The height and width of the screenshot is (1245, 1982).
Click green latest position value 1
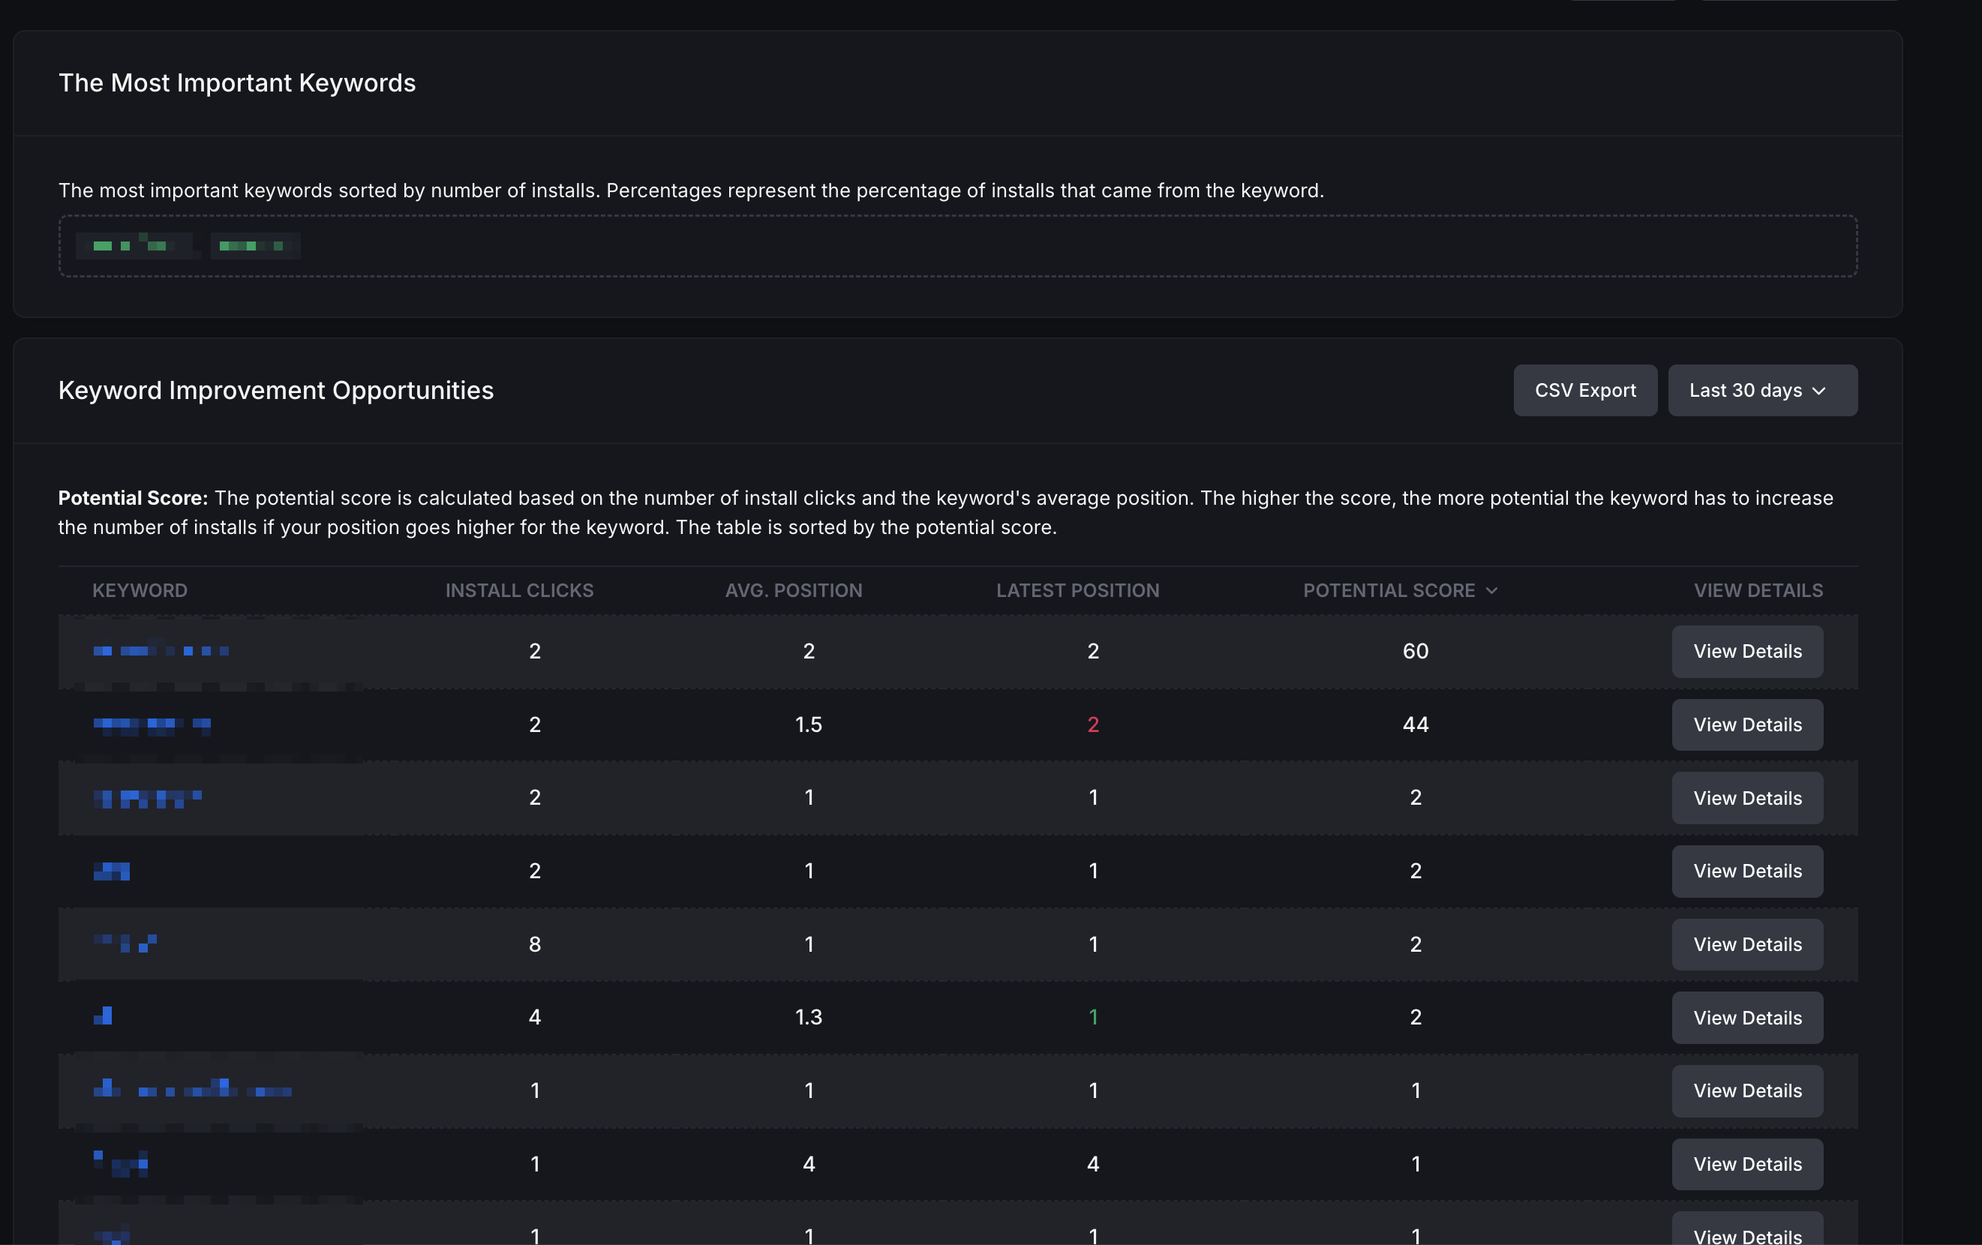(1093, 1017)
